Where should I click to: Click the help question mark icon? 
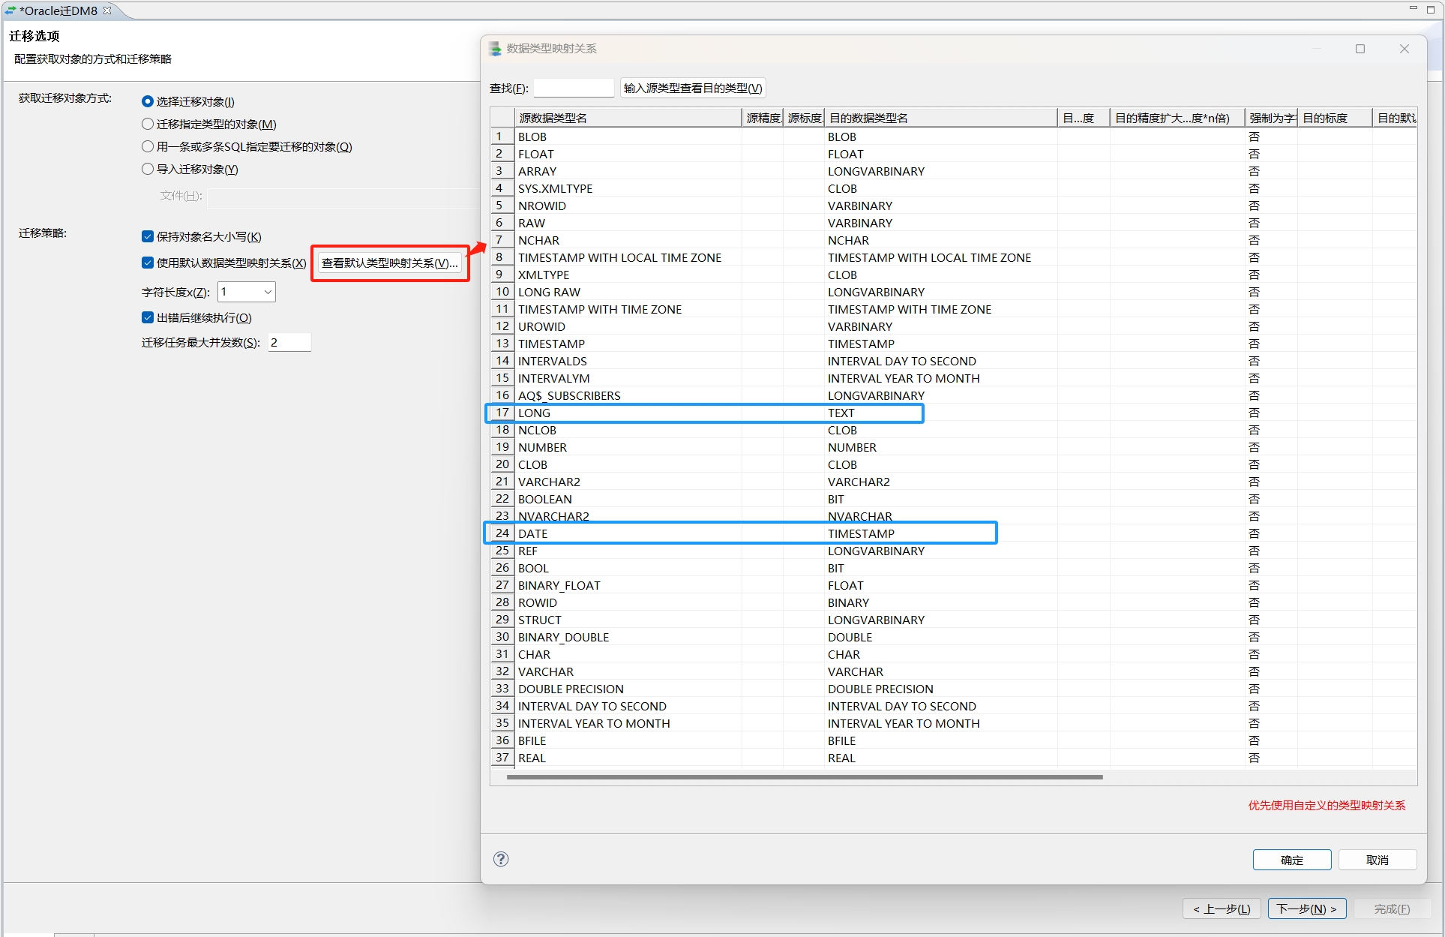pos(501,859)
